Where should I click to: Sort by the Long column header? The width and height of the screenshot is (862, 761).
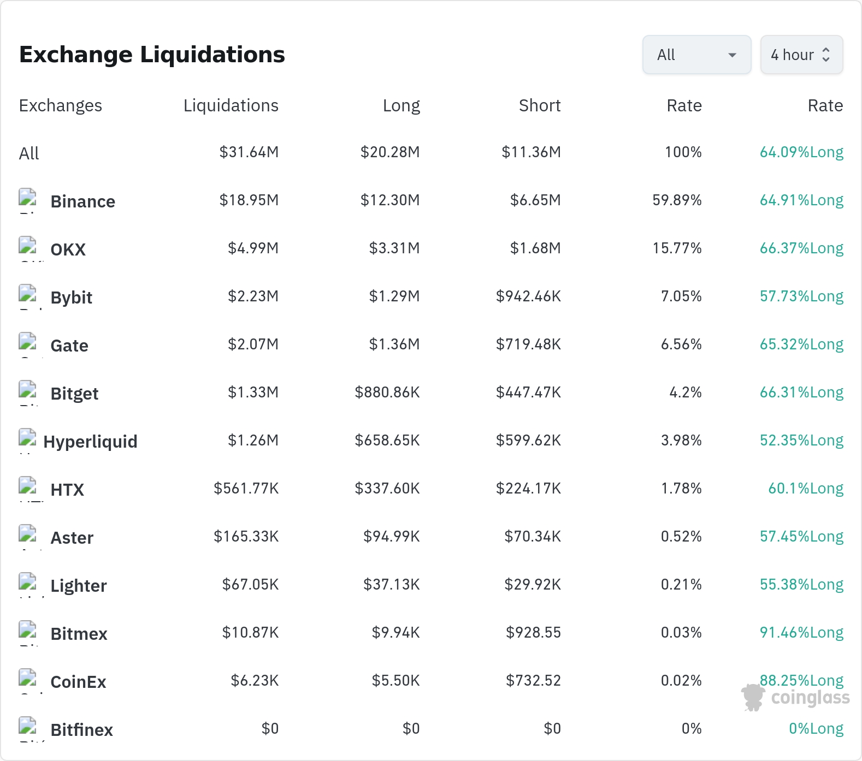tap(401, 105)
